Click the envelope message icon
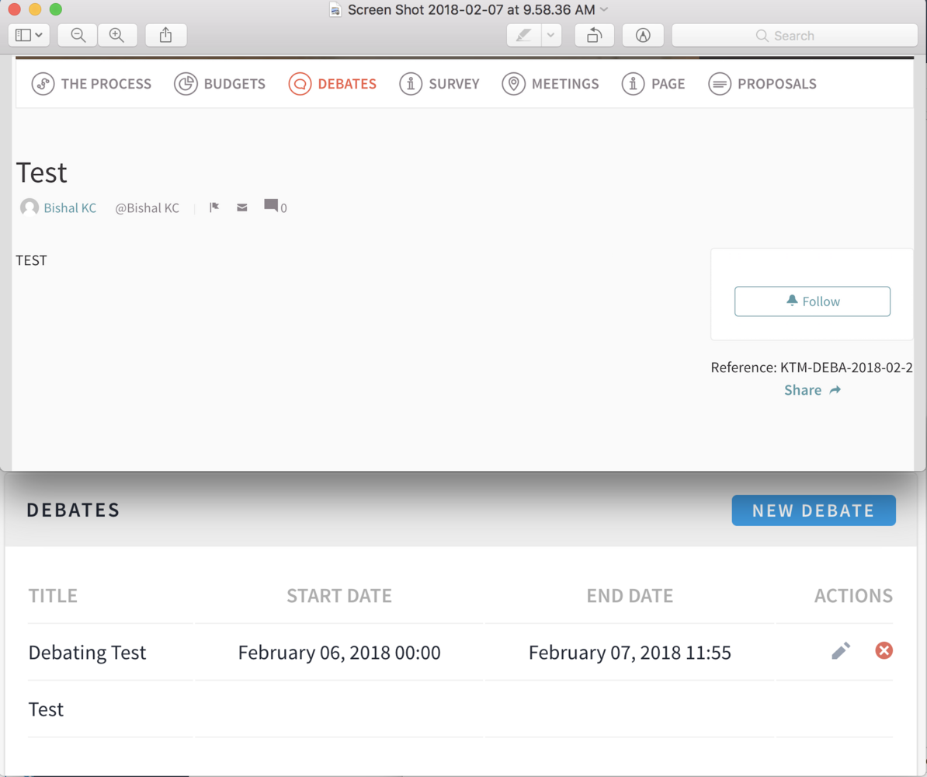The width and height of the screenshot is (927, 777). (242, 207)
